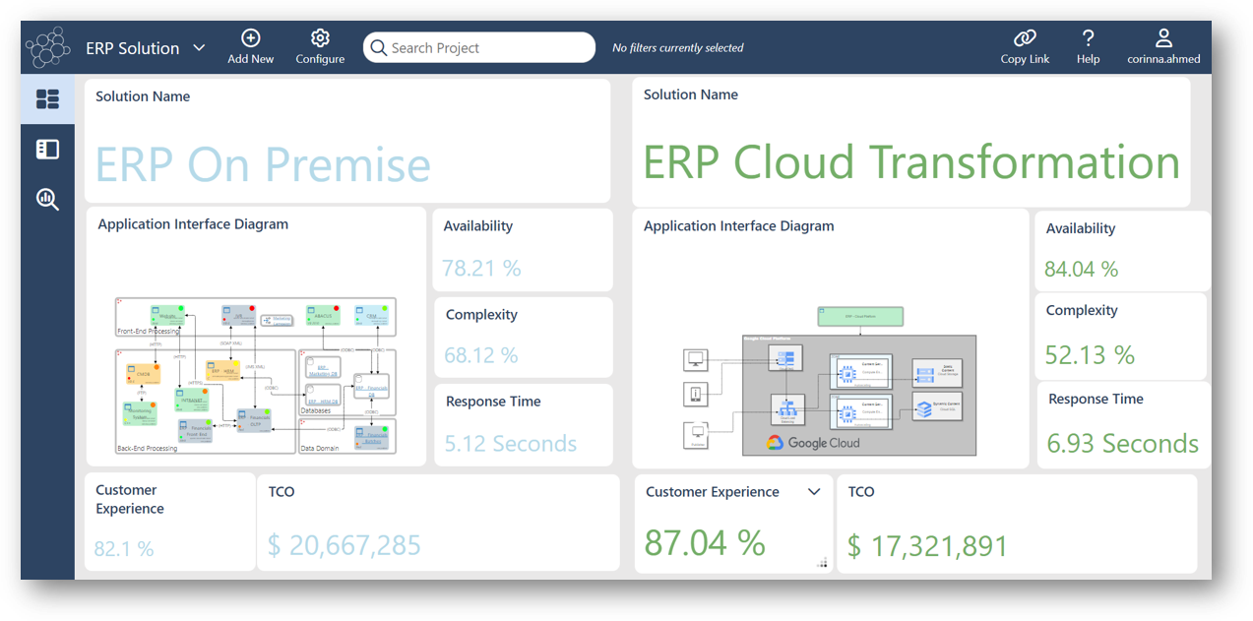
Task: Copy the dashboard link using Copy Link
Action: tap(1024, 43)
